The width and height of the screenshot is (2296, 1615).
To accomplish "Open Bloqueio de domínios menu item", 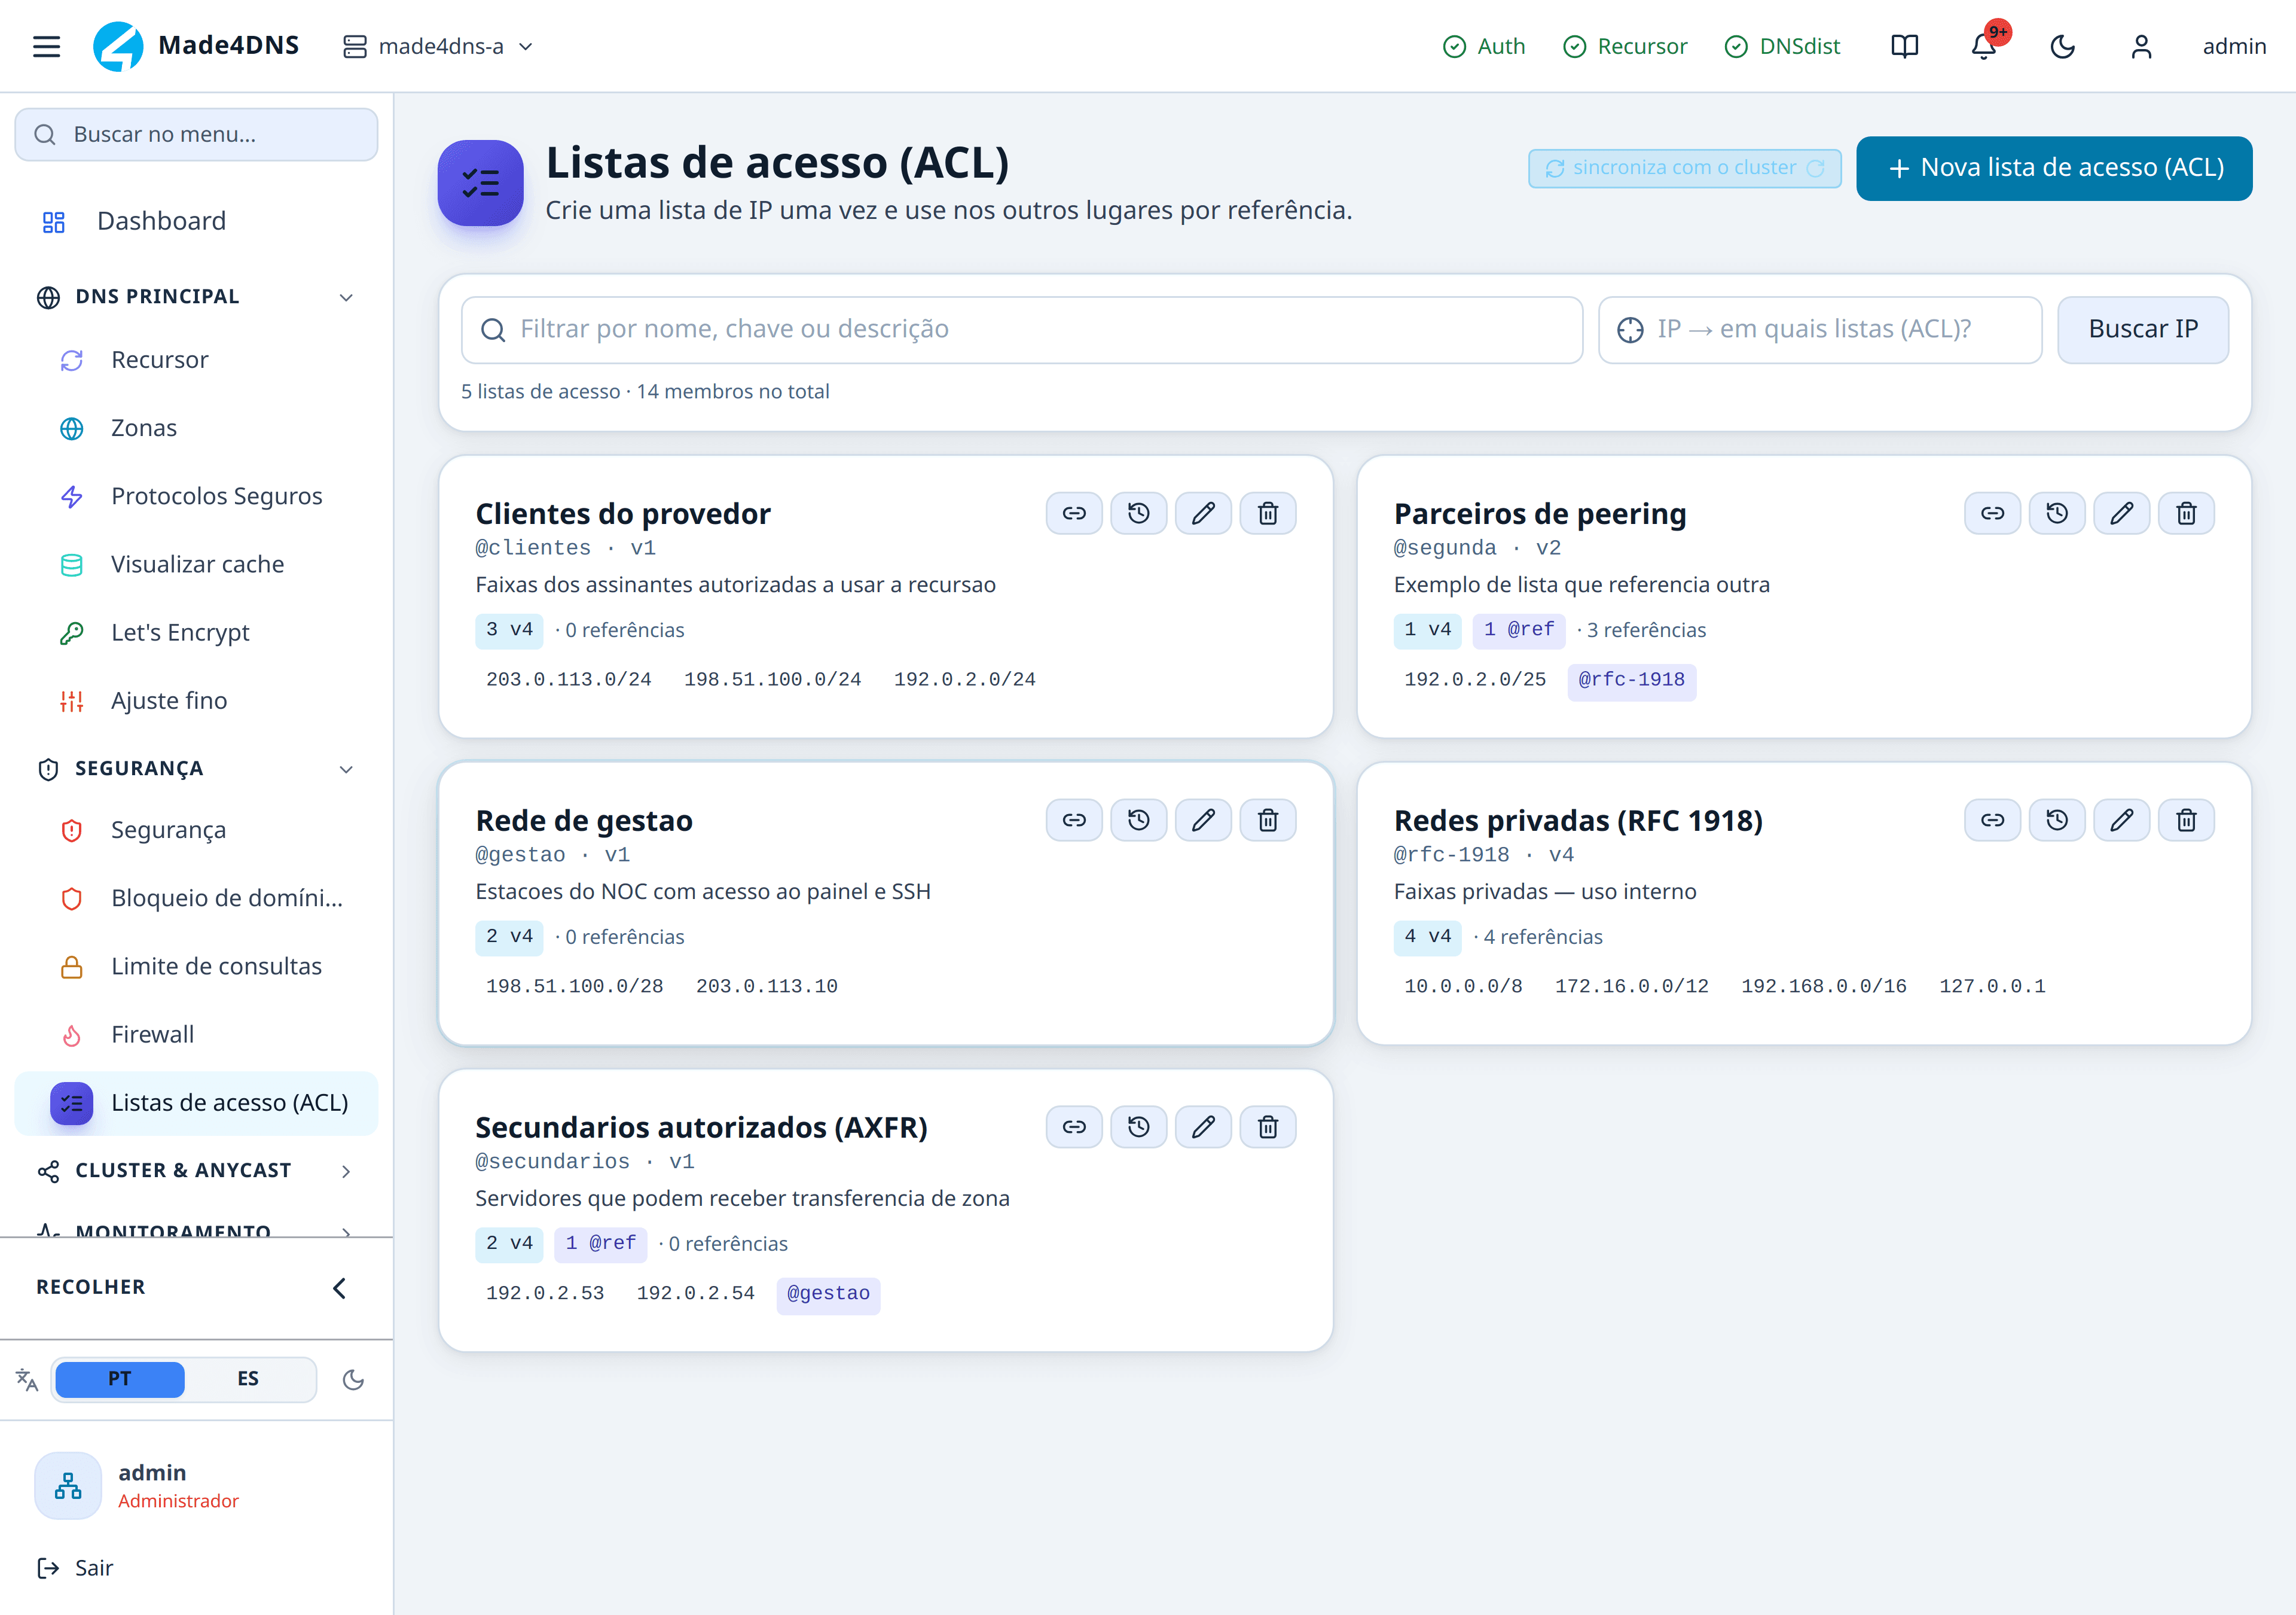I will [196, 898].
